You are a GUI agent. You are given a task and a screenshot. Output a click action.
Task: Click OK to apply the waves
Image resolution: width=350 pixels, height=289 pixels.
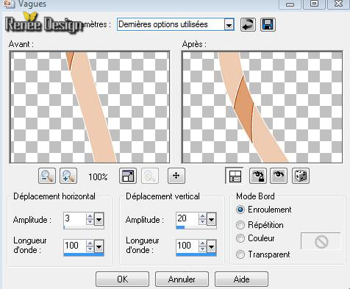[122, 279]
